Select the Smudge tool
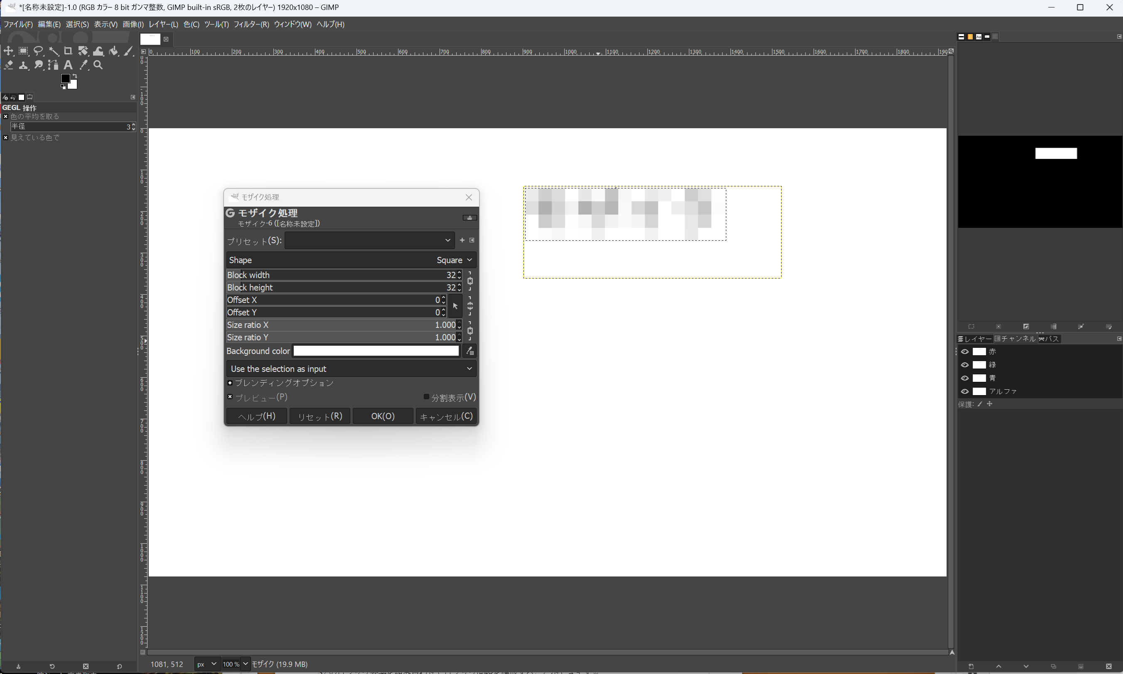1123x674 pixels. [x=38, y=66]
